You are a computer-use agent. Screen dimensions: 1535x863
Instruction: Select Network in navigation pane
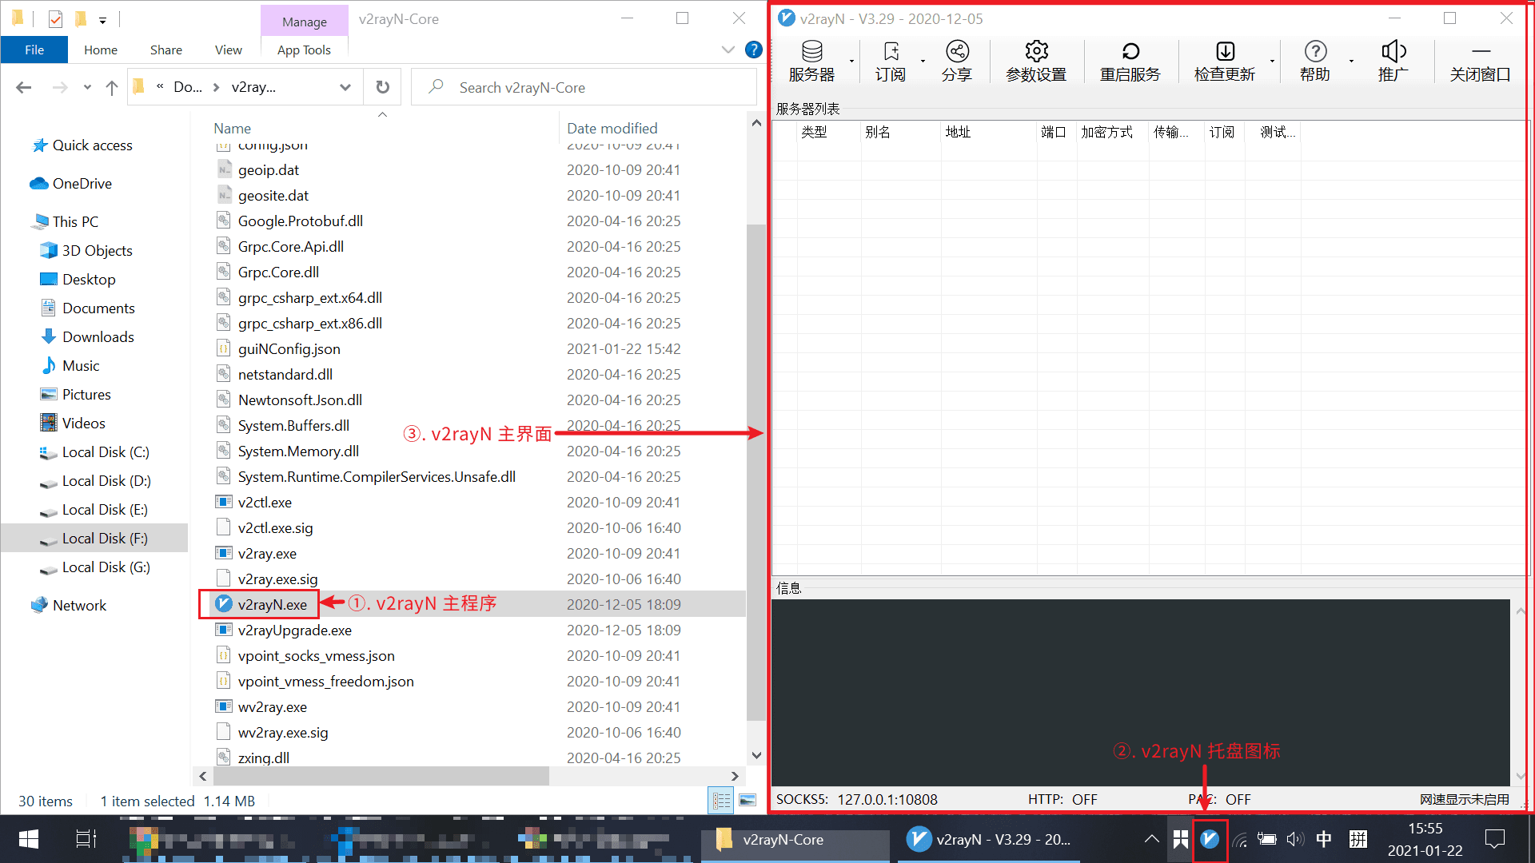pyautogui.click(x=79, y=606)
